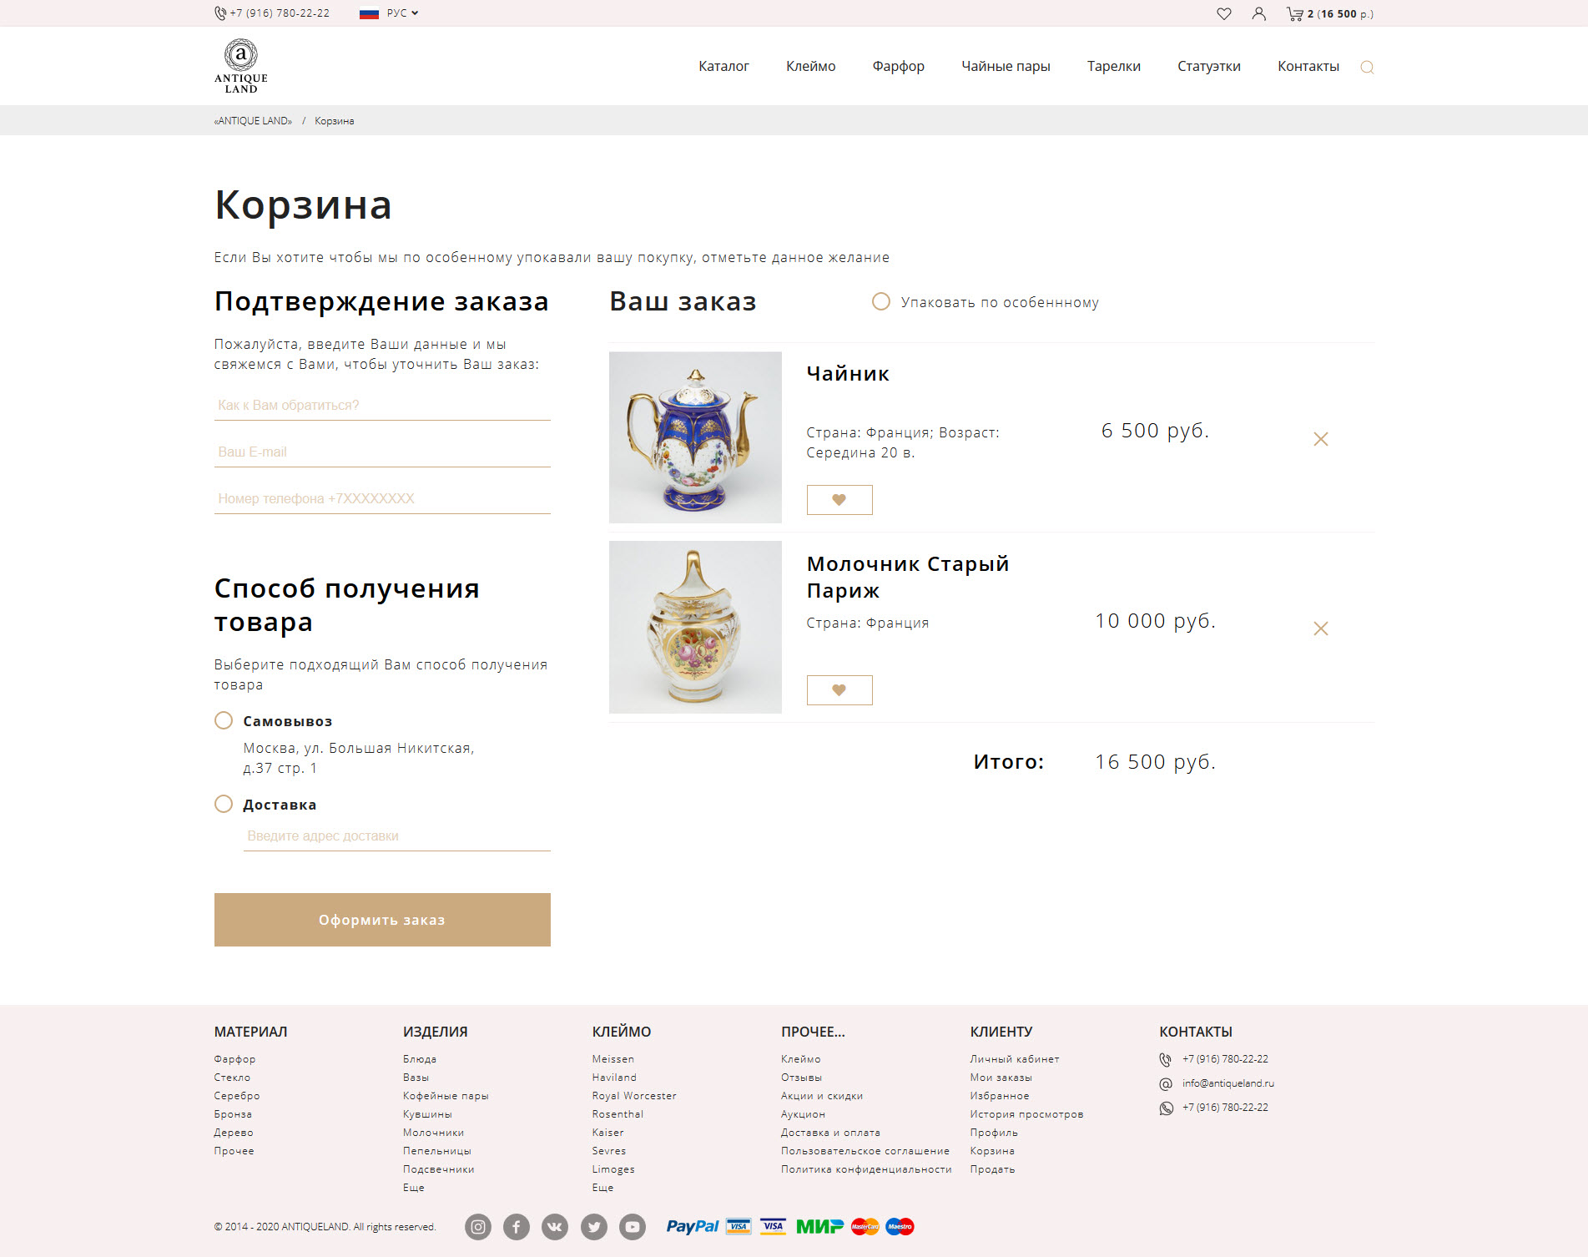Remove Чайник from the cart
1588x1257 pixels.
pyautogui.click(x=1320, y=439)
